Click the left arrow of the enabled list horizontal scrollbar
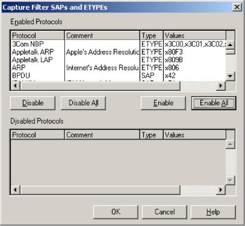The height and width of the screenshot is (226, 245). coord(16,85)
